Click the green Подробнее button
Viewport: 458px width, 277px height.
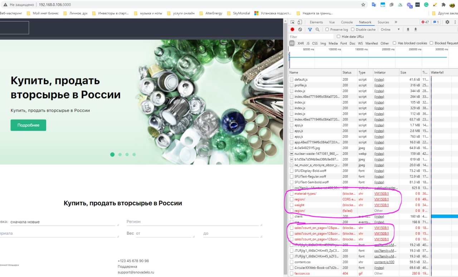coord(28,125)
